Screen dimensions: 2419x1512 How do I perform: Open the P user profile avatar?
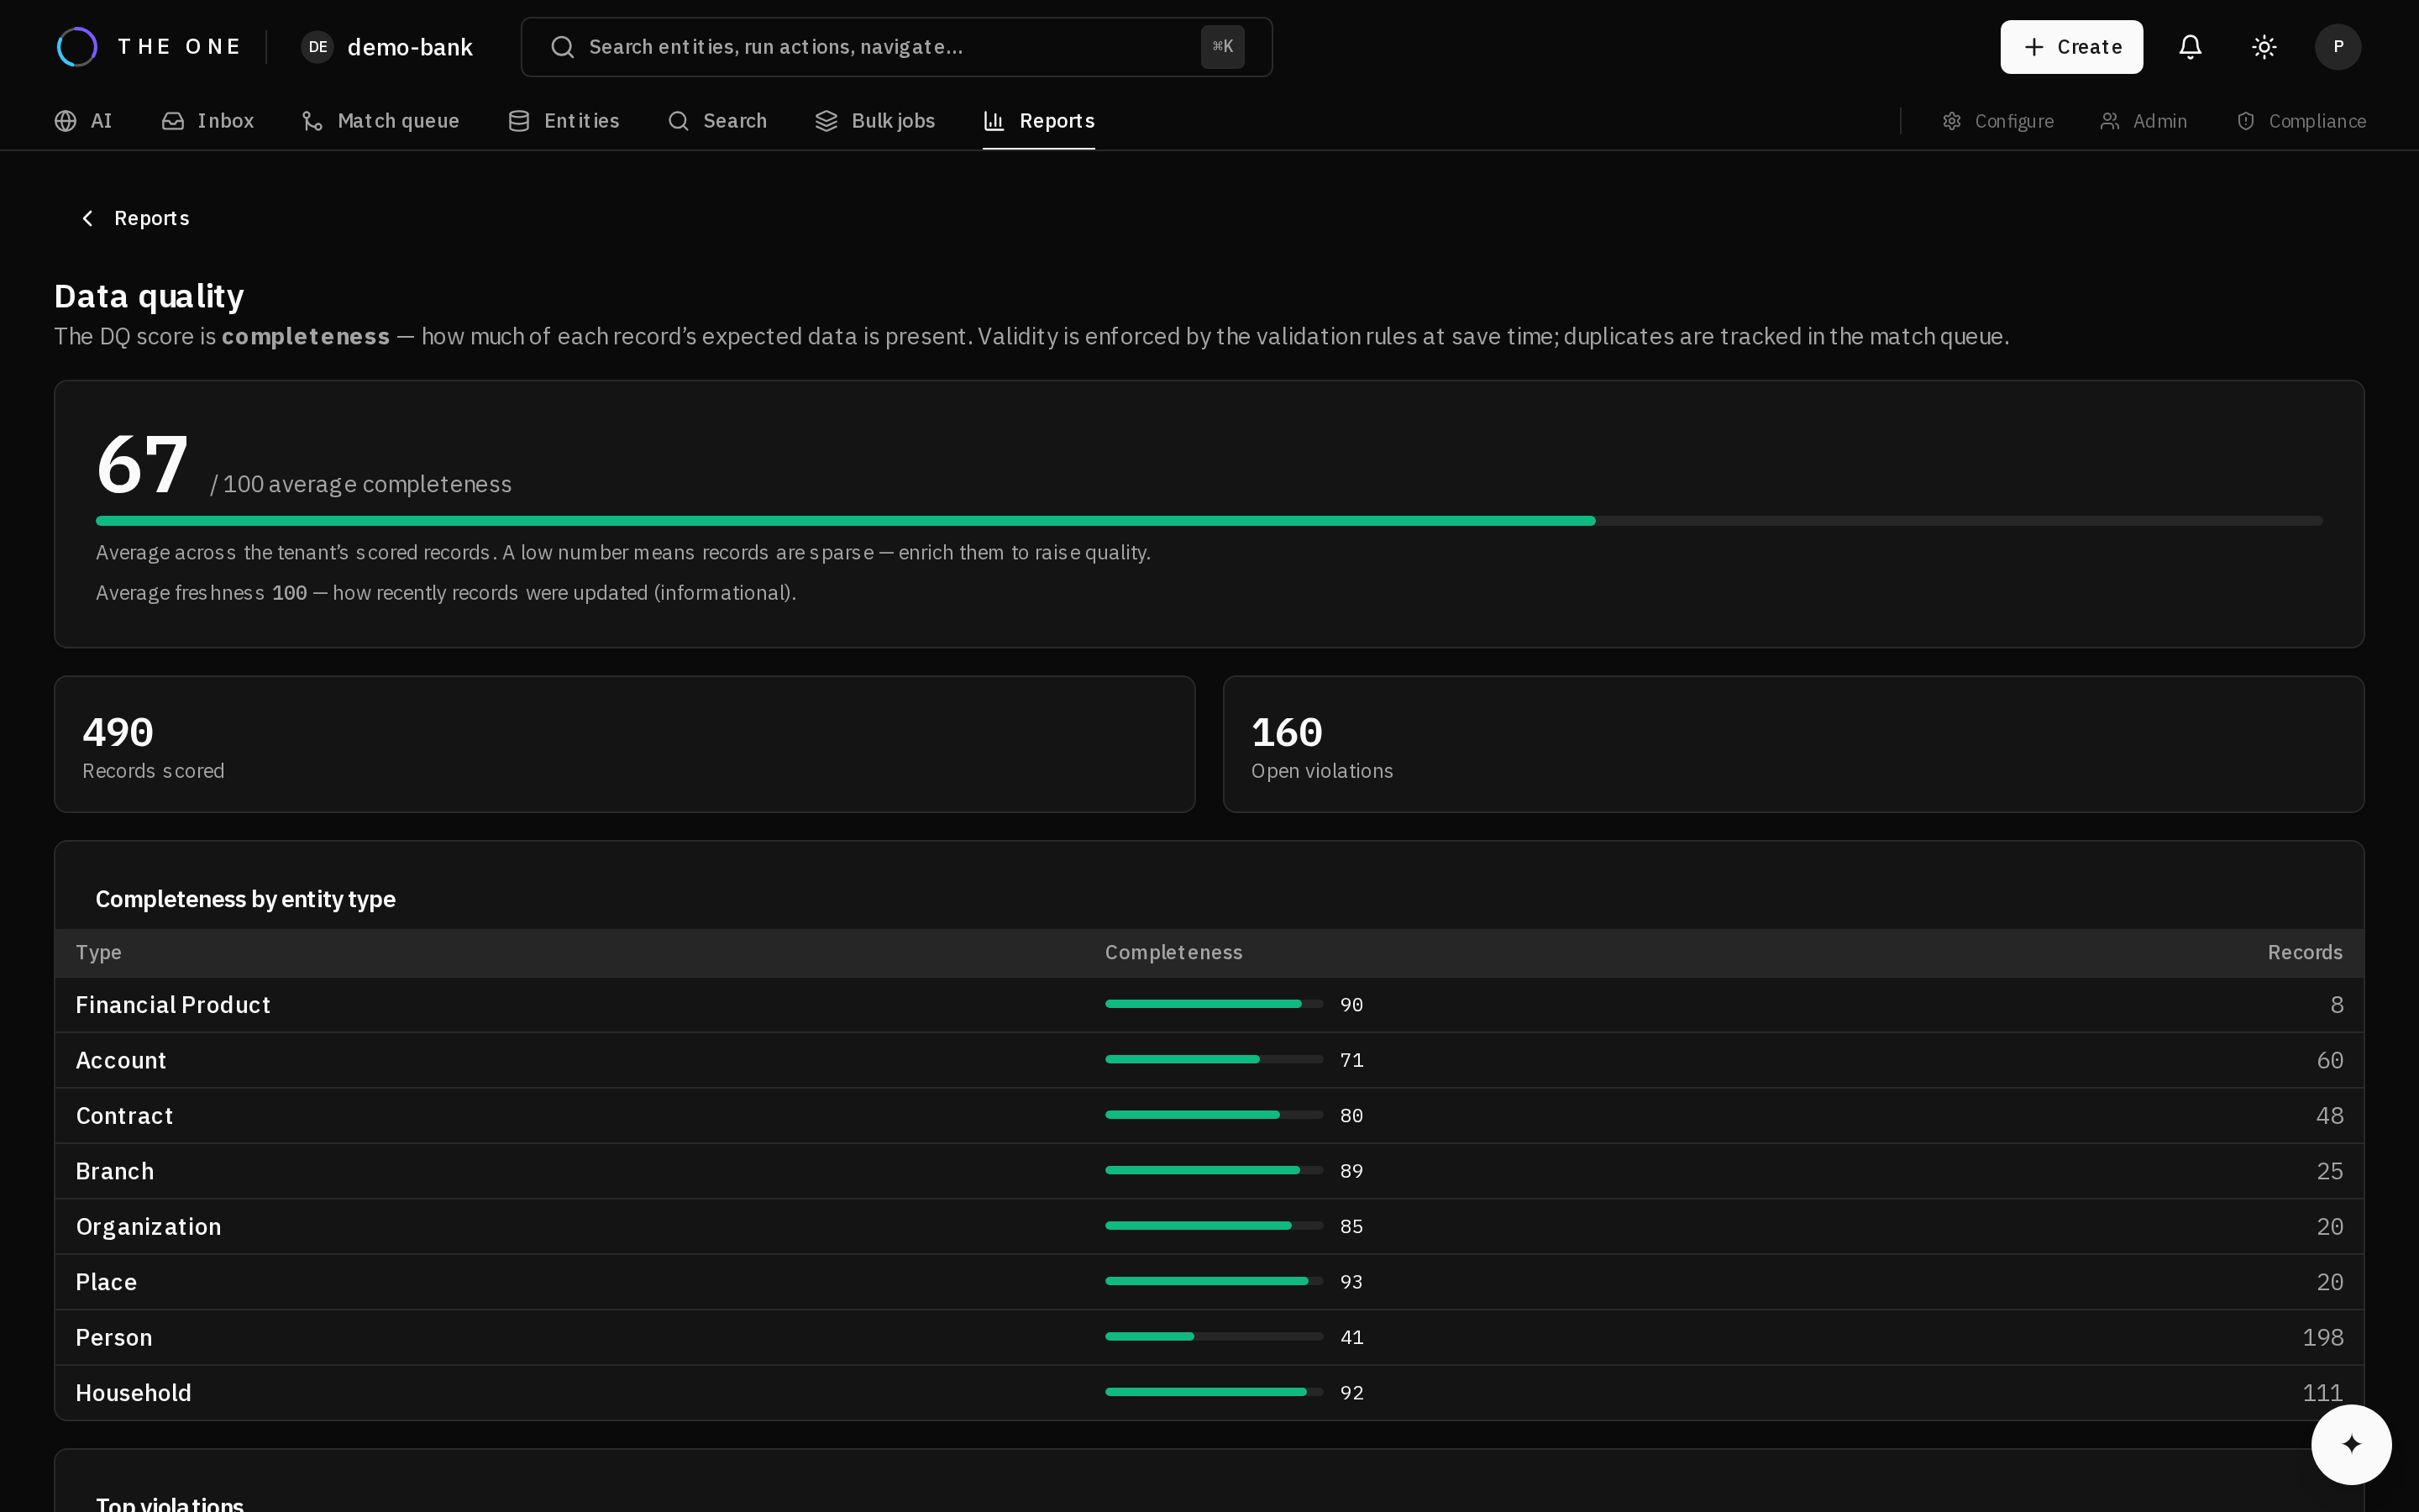click(2338, 47)
